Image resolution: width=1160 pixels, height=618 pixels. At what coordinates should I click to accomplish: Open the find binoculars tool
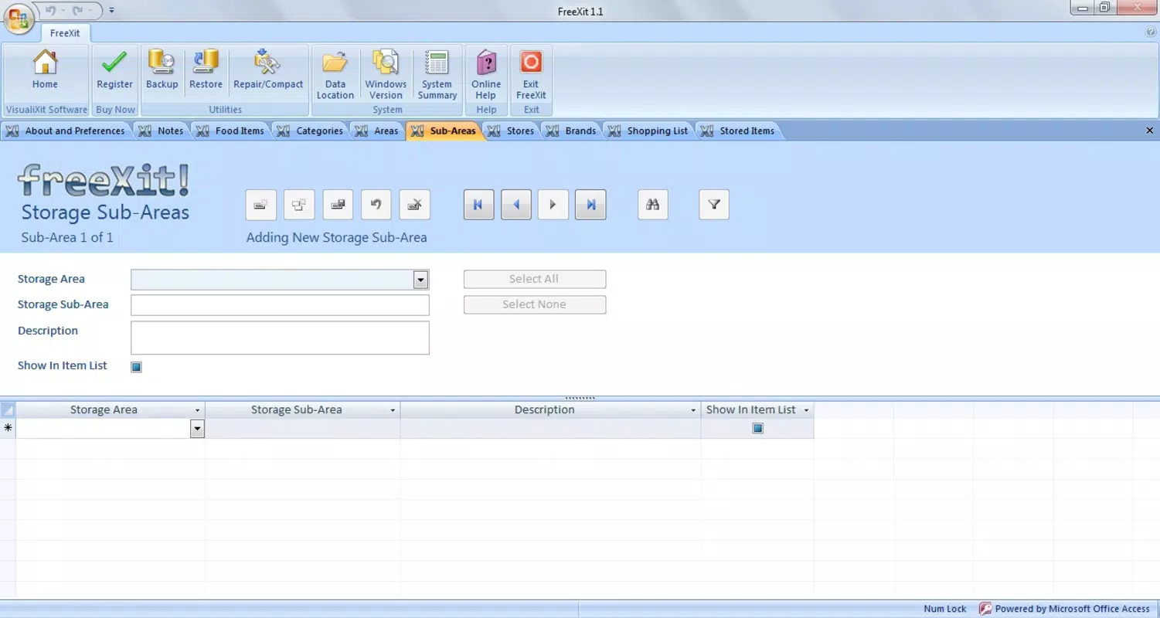point(653,205)
